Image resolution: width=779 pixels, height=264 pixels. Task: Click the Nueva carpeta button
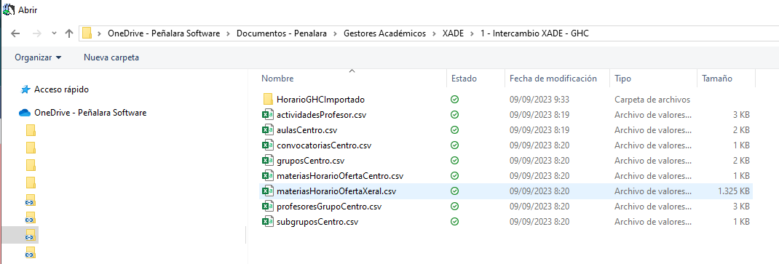click(111, 57)
